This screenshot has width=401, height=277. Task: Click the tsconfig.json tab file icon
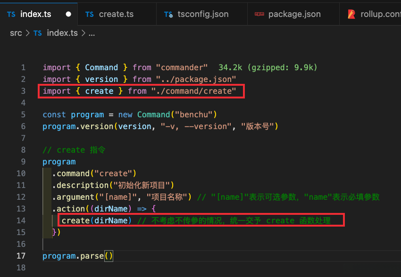click(x=168, y=15)
